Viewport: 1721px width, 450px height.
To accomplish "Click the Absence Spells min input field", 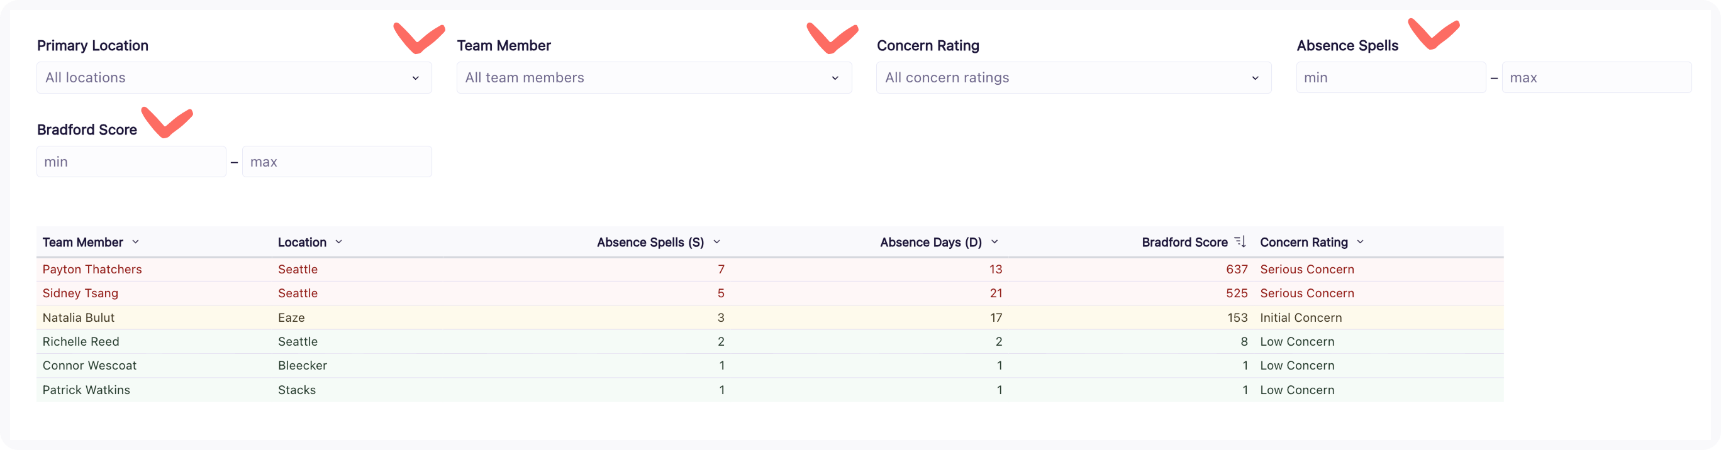I will pos(1391,77).
